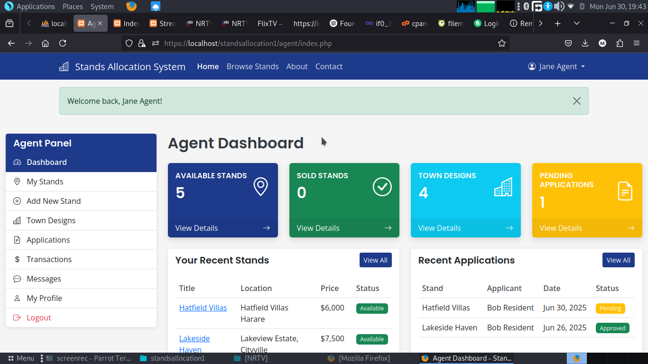Open the About nav link
The height and width of the screenshot is (364, 648).
click(297, 66)
